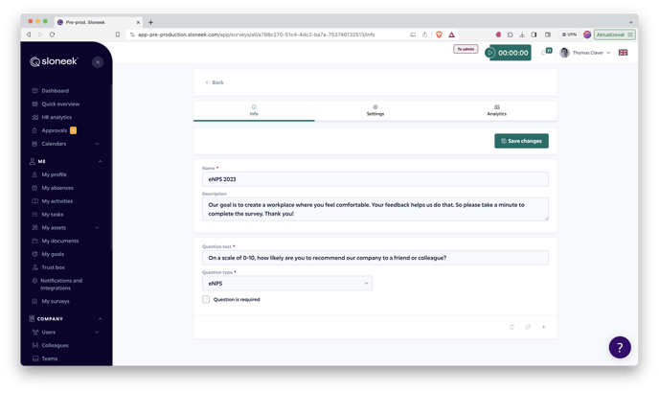Click the My documents folder icon
659x393 pixels.
coord(34,241)
